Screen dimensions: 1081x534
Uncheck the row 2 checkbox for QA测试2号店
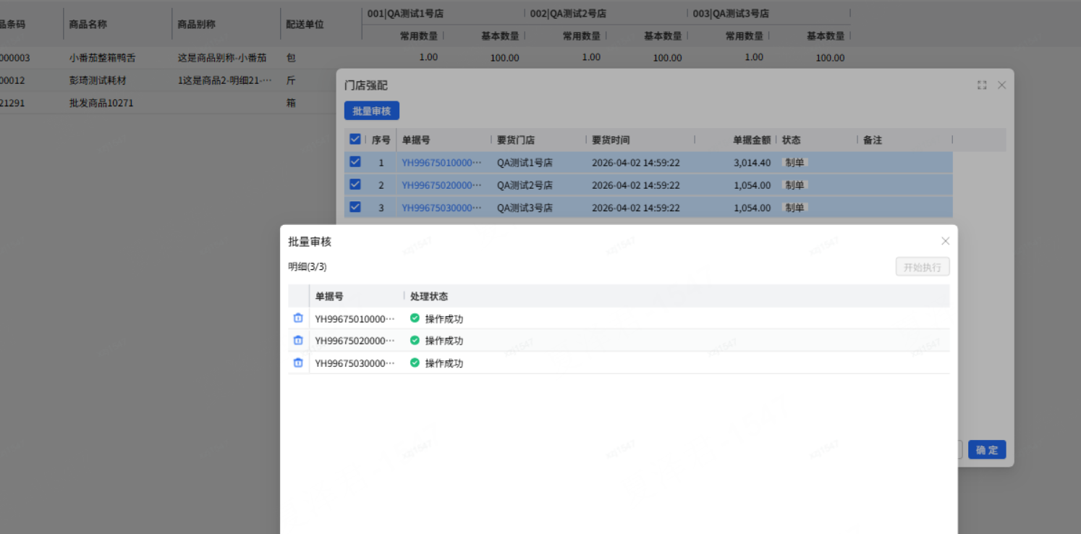click(x=355, y=185)
